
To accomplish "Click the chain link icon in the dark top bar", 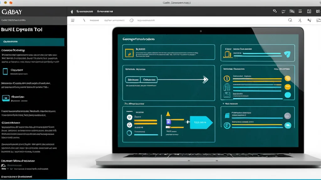I will pos(275,11).
